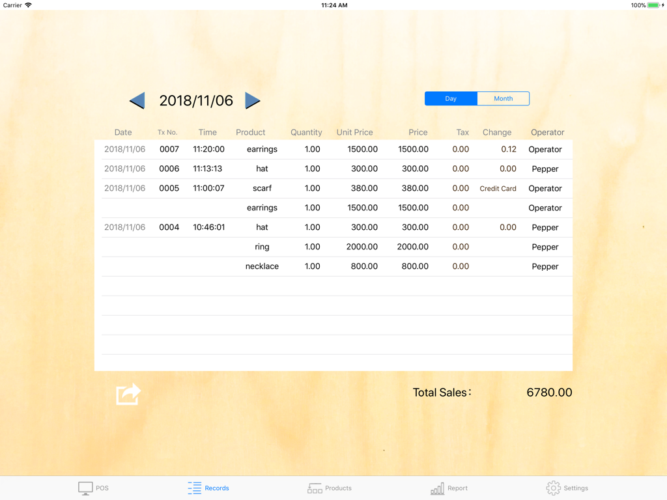Image resolution: width=667 pixels, height=500 pixels.
Task: Select the necklace row operated by Pepper
Action: point(333,266)
